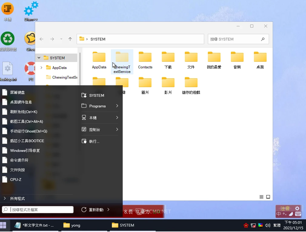Viewport: 306px width, 232px height.
Task: Select the ChewingTextService folder icon
Action: (x=122, y=57)
